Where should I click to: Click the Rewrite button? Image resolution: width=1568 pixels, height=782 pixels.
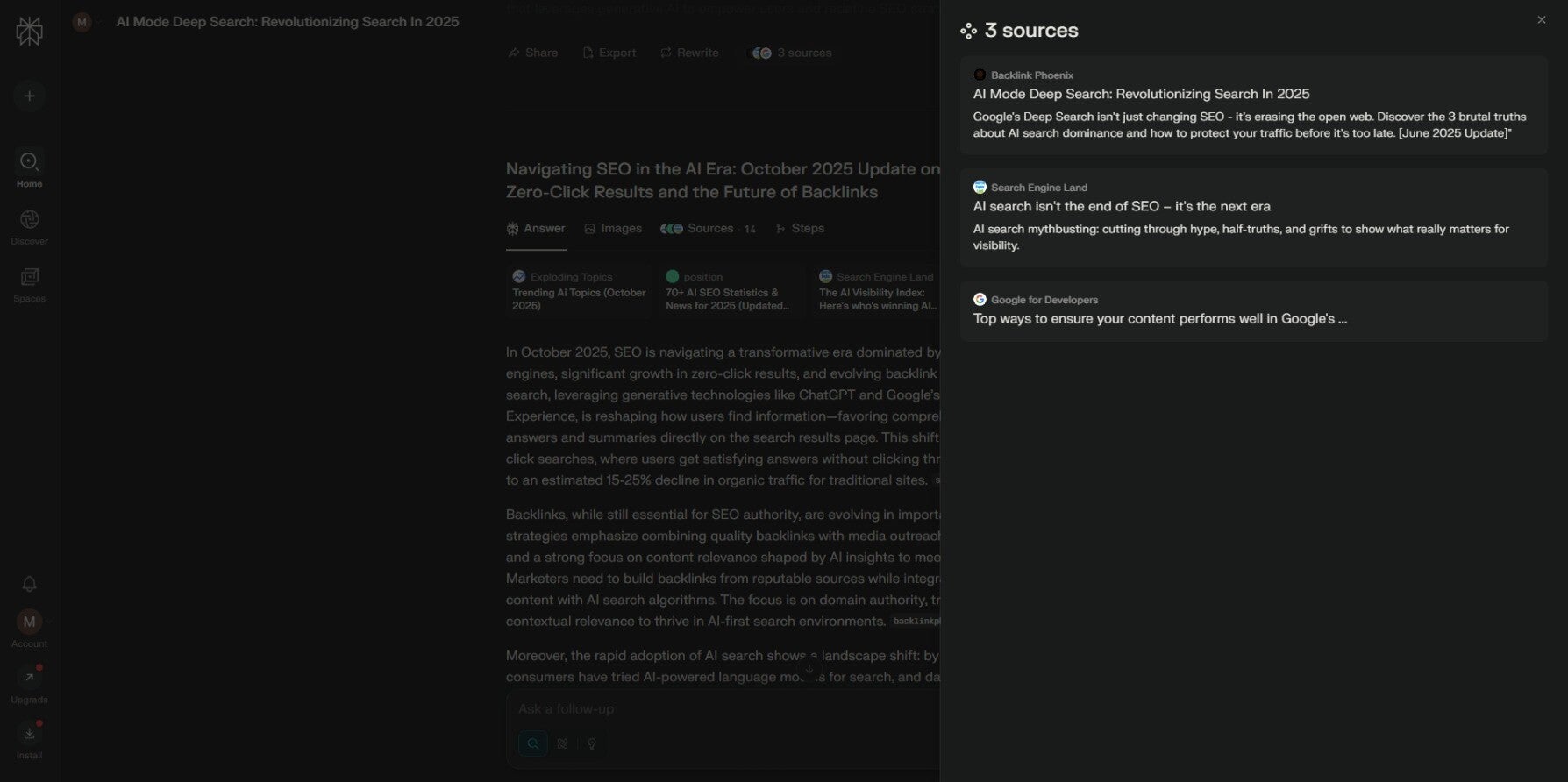[x=689, y=53]
